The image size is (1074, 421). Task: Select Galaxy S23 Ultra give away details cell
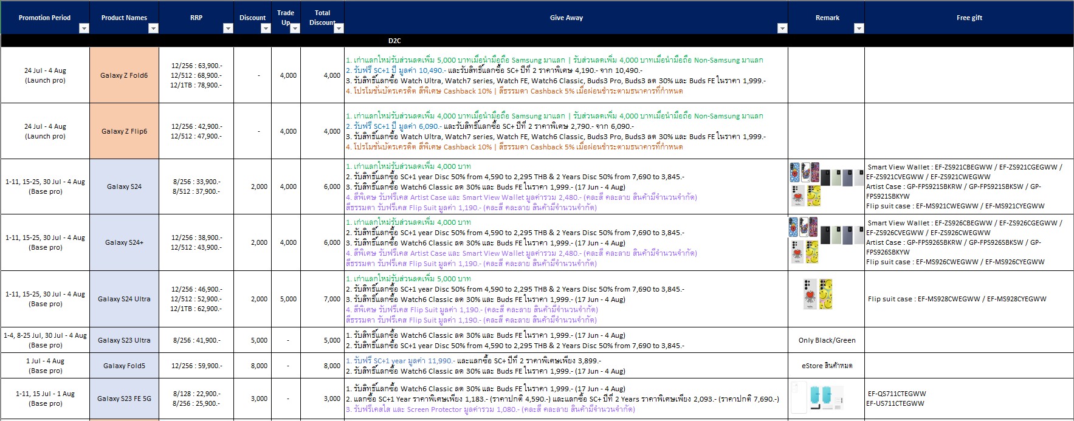click(x=566, y=340)
